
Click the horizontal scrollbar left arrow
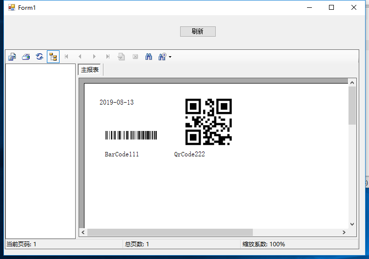click(x=83, y=233)
